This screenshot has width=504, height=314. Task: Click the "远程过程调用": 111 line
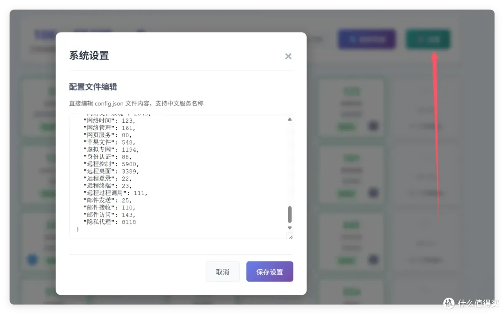(x=115, y=193)
